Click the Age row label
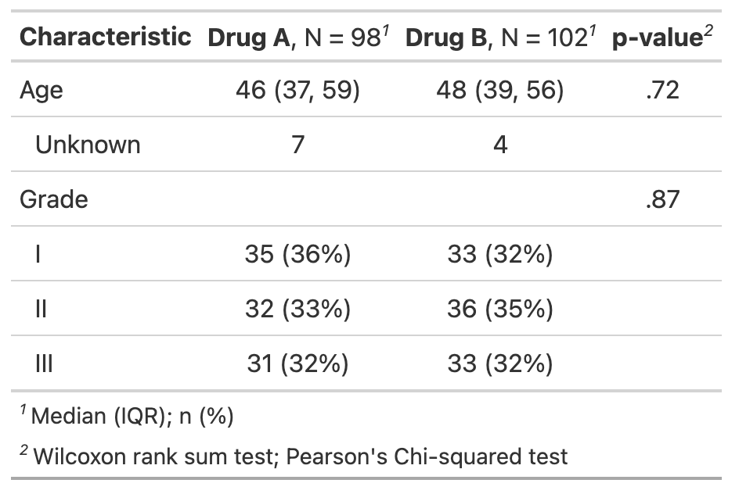This screenshot has width=739, height=494. pos(41,91)
